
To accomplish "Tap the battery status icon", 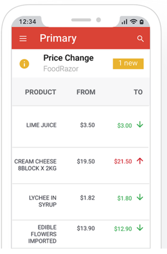I will coord(142,22).
